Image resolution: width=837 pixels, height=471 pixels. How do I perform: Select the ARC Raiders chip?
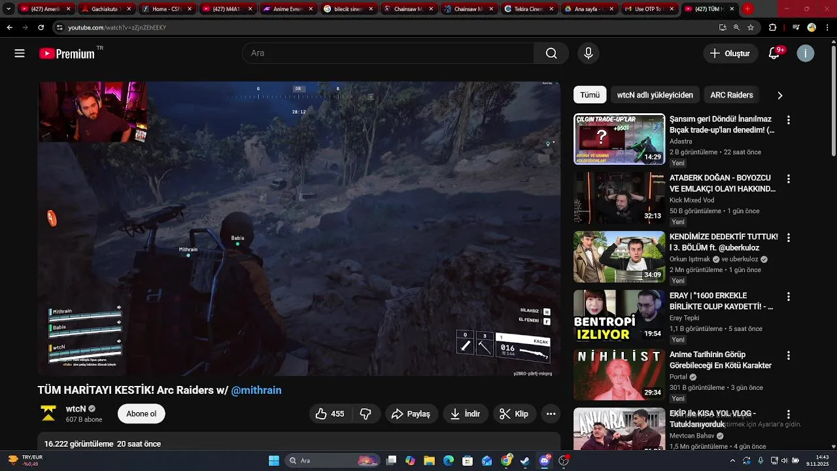tap(732, 95)
